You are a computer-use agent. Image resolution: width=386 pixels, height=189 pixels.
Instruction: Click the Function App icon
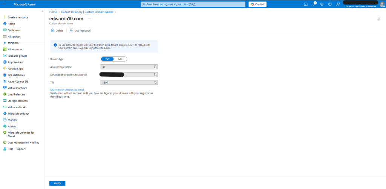5,68
